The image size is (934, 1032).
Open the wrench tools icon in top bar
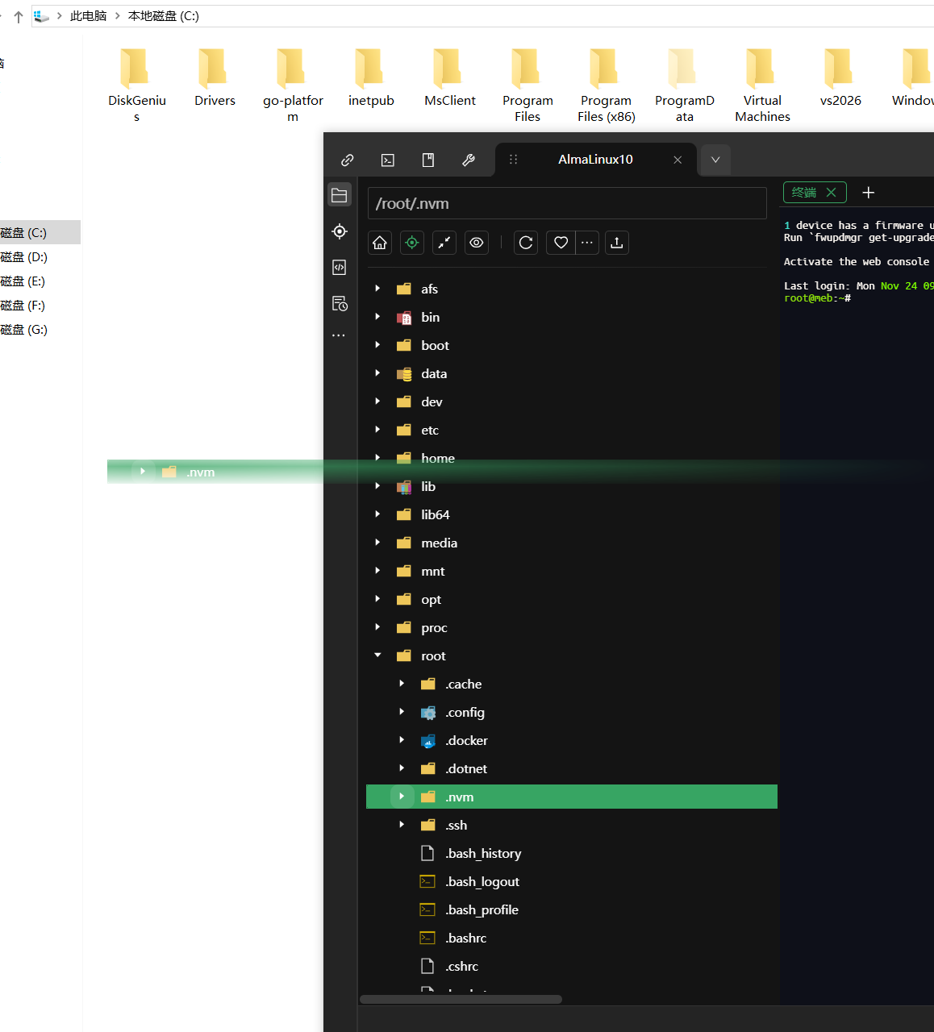point(469,160)
